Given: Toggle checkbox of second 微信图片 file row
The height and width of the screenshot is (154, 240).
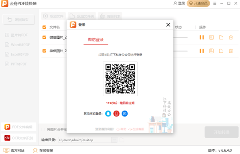Looking at the screenshot, I should point(44,51).
